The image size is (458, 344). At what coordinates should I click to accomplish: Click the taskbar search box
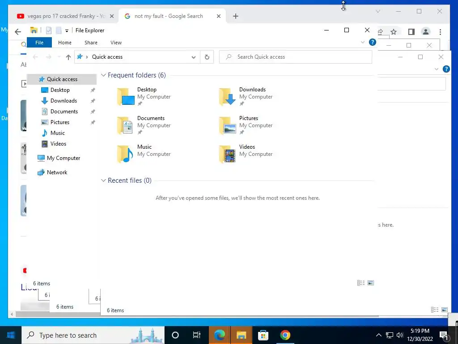[x=93, y=335]
